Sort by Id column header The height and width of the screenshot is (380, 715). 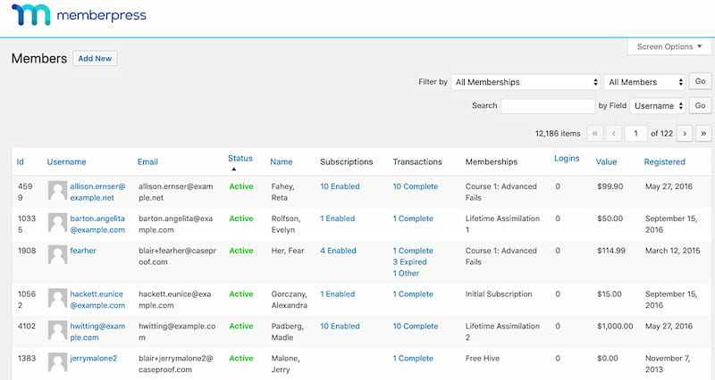pos(20,161)
